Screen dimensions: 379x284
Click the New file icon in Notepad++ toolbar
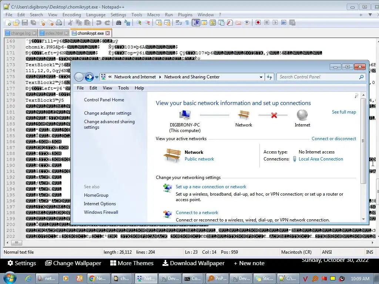pyautogui.click(x=8, y=23)
